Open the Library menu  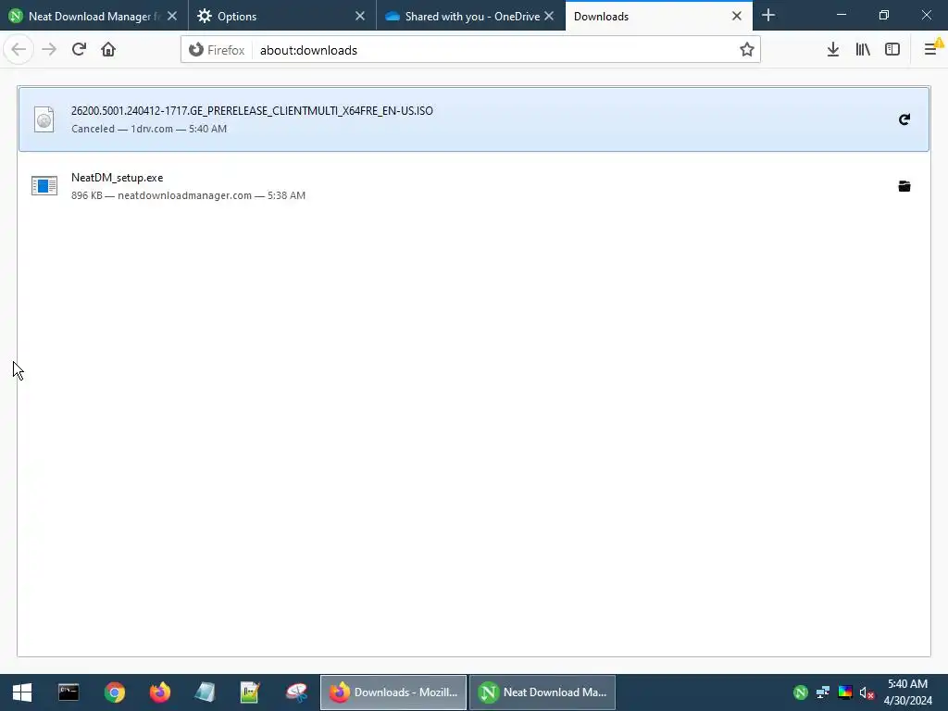(863, 50)
